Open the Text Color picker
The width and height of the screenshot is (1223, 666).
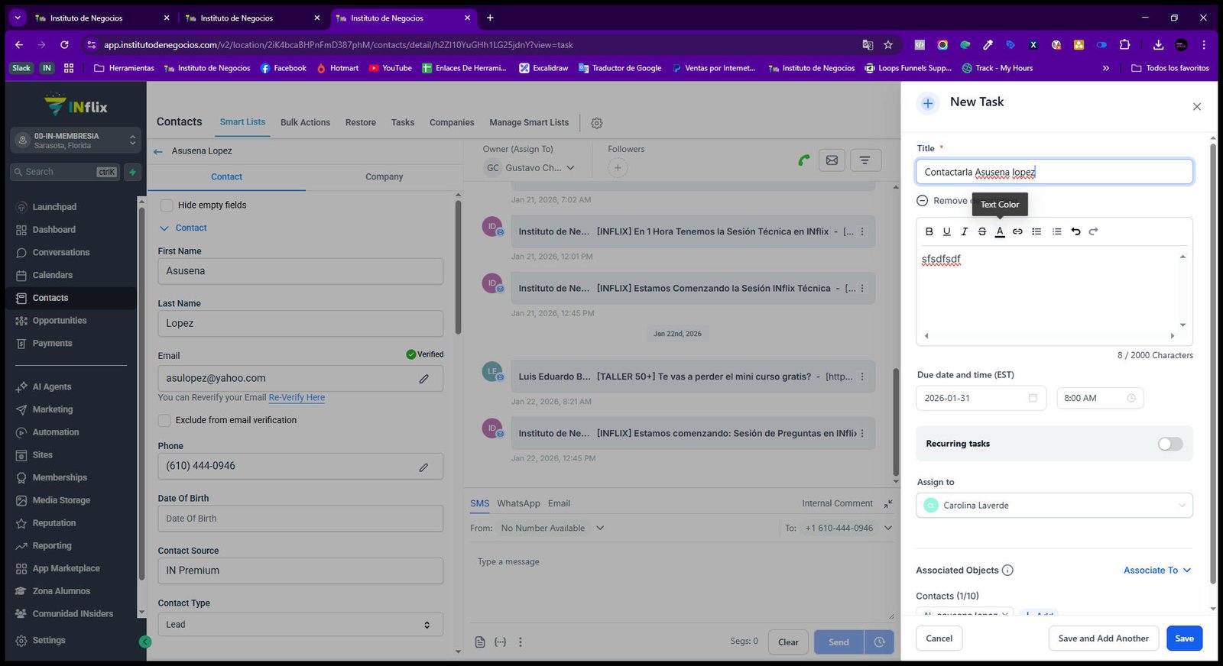1000,231
